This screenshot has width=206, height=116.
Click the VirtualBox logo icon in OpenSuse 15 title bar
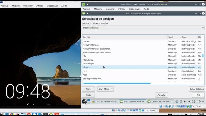[84, 4]
